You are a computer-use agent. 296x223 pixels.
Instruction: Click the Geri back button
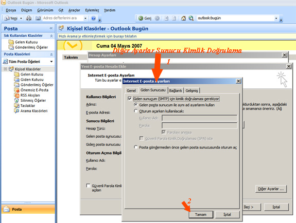[145, 18]
